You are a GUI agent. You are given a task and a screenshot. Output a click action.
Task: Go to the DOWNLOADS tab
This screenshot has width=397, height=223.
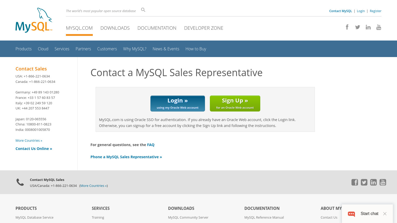[x=115, y=28]
